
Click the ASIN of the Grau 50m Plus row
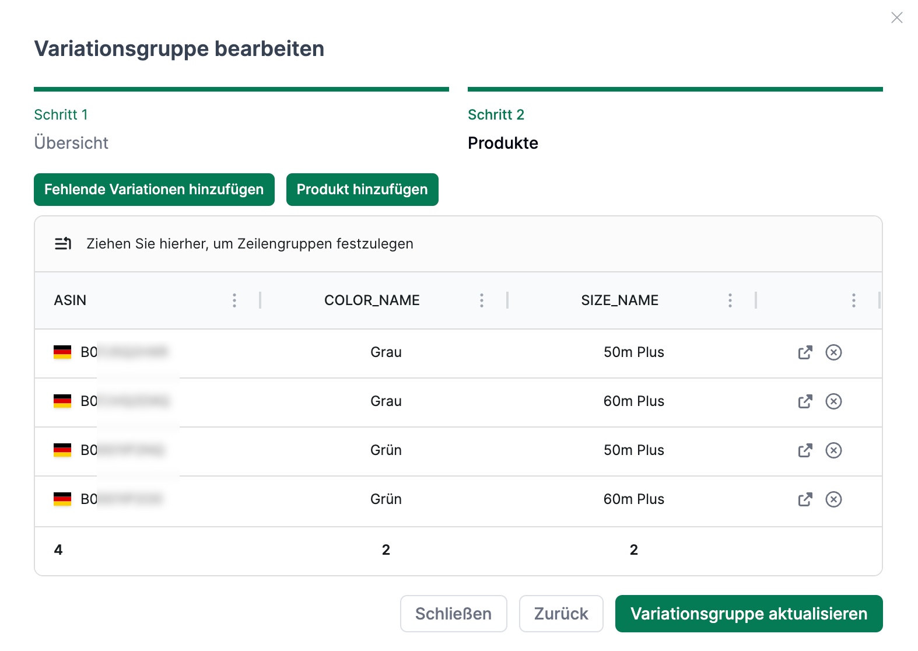[124, 352]
